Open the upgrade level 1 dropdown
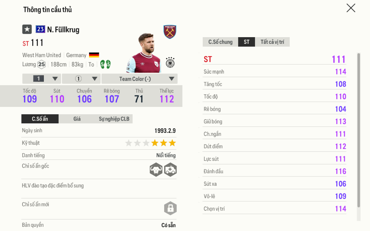Image resolution: width=370 pixels, height=231 pixels. pyautogui.click(x=42, y=79)
